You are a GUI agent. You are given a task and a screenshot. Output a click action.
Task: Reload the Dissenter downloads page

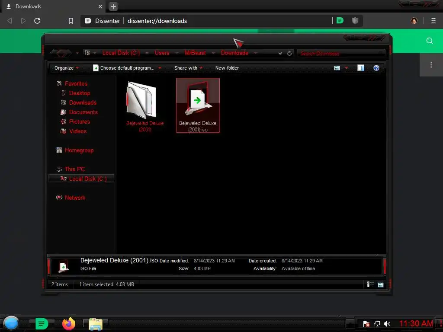click(37, 21)
